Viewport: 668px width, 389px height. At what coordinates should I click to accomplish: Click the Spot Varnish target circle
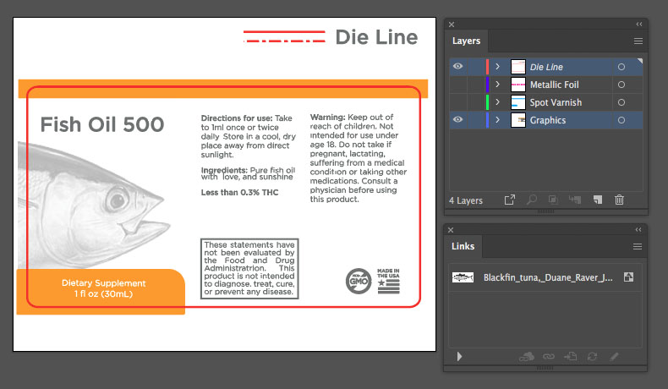[x=621, y=102]
